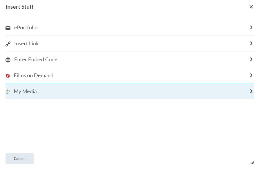Click the empty white area below My Media
The width and height of the screenshot is (257, 169).
129,125
